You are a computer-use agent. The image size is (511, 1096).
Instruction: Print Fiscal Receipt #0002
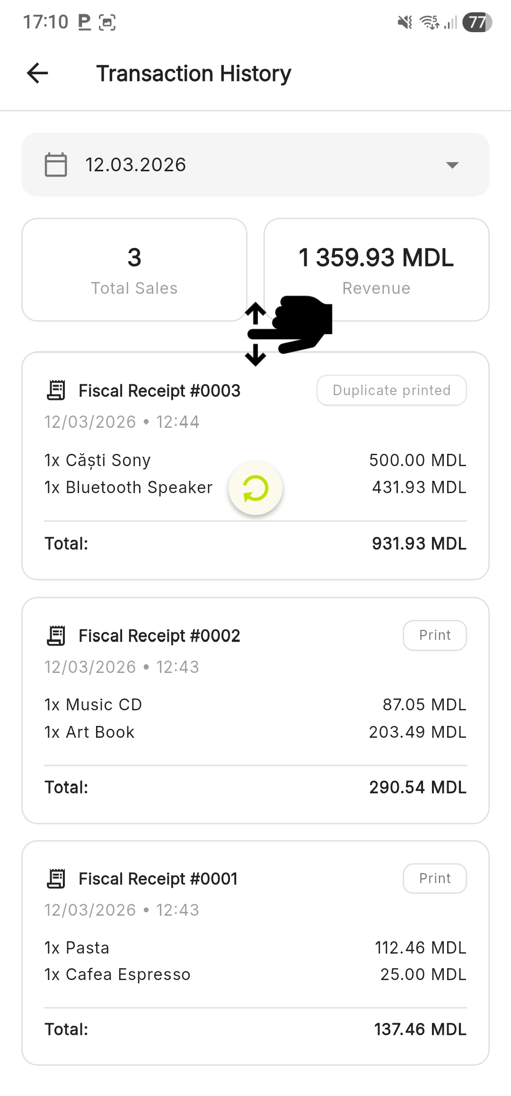tap(434, 636)
